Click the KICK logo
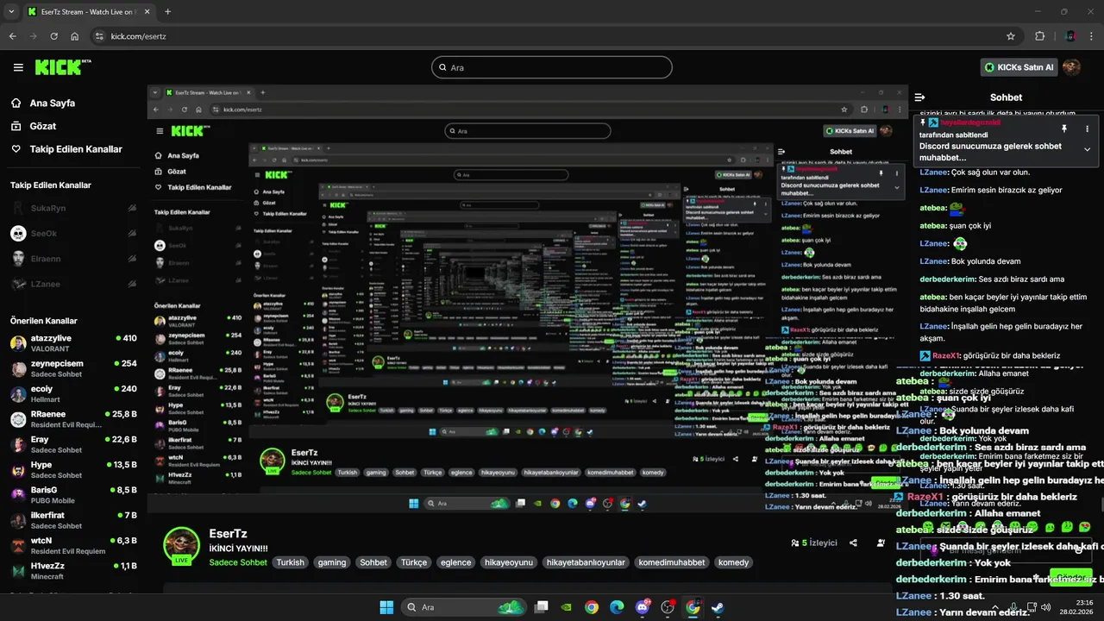This screenshot has width=1104, height=621. coord(61,66)
